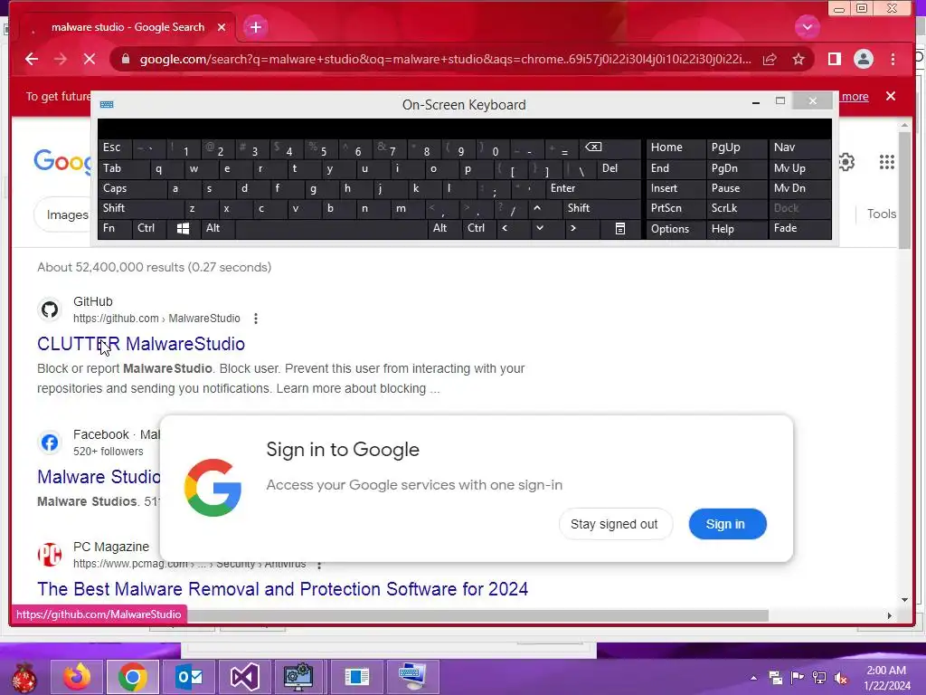Show hidden tray icons arrow
This screenshot has height=695, width=926.
(x=753, y=678)
